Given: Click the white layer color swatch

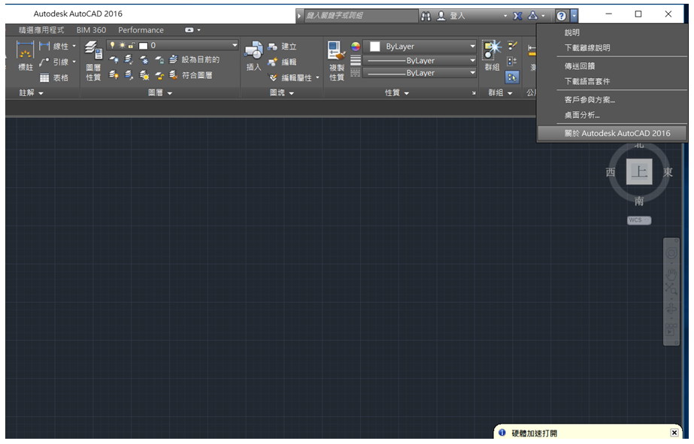Looking at the screenshot, I should (x=143, y=46).
